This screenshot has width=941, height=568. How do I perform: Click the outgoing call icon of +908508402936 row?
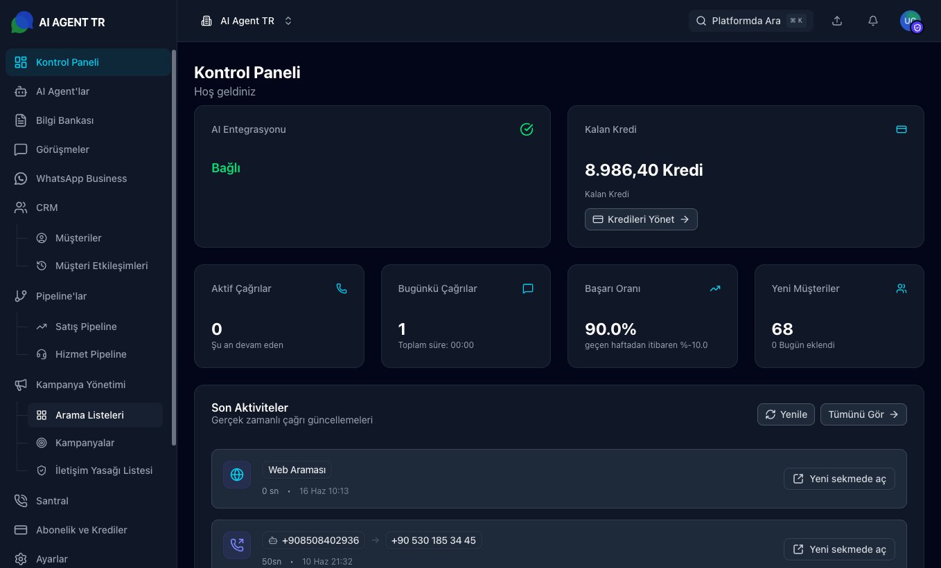pyautogui.click(x=237, y=545)
